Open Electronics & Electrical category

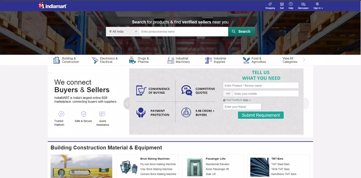point(105,60)
